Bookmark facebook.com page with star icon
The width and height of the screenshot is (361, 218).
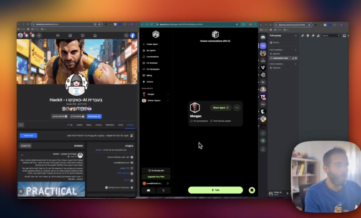pos(99,24)
